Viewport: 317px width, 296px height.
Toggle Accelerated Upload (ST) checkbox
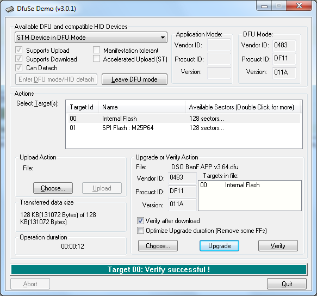point(96,59)
